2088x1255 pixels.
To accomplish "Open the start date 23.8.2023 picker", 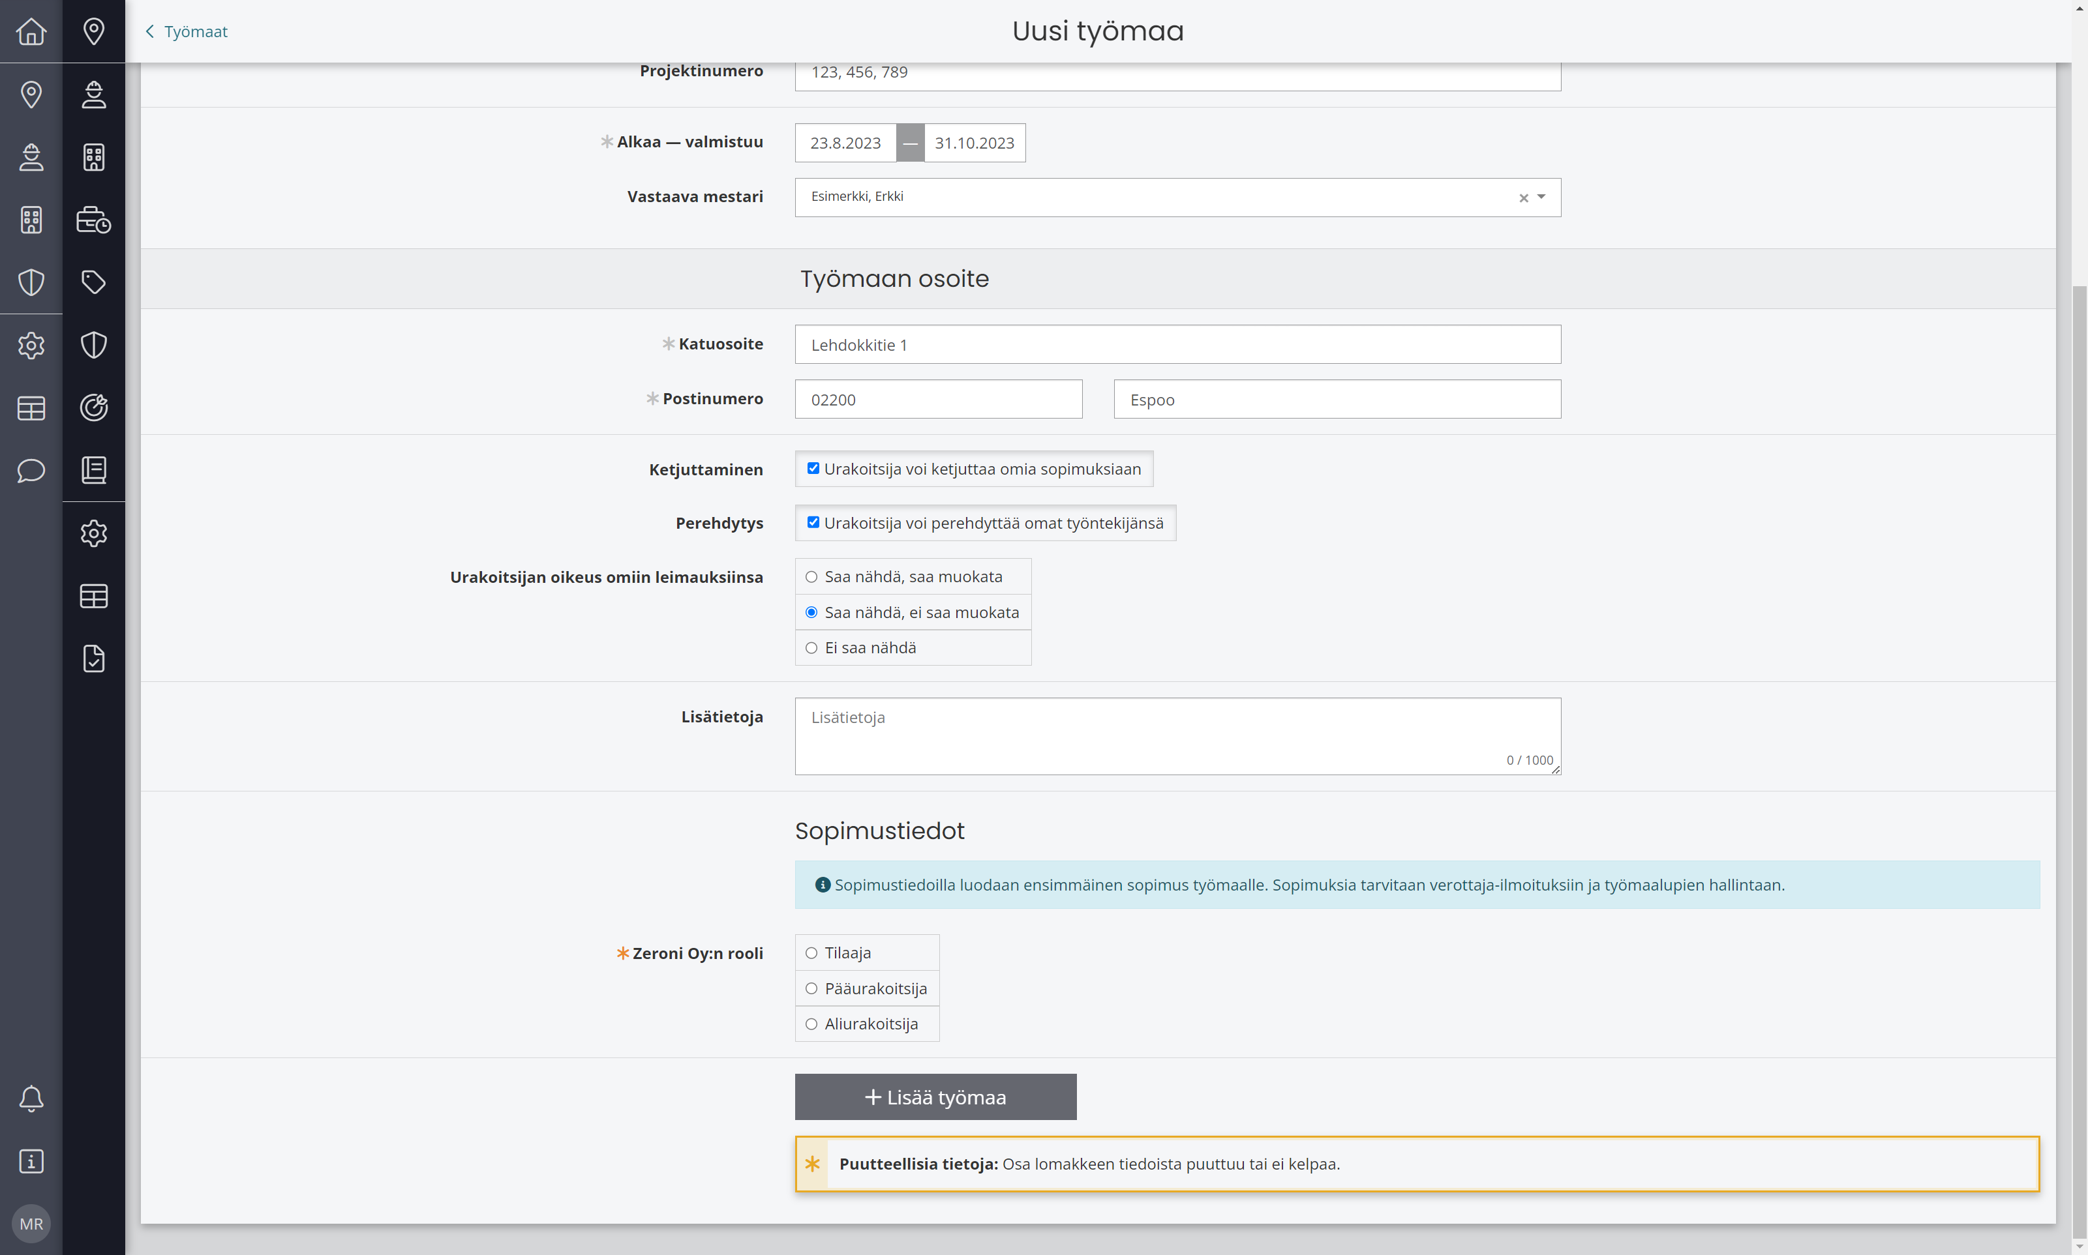I will pos(845,143).
